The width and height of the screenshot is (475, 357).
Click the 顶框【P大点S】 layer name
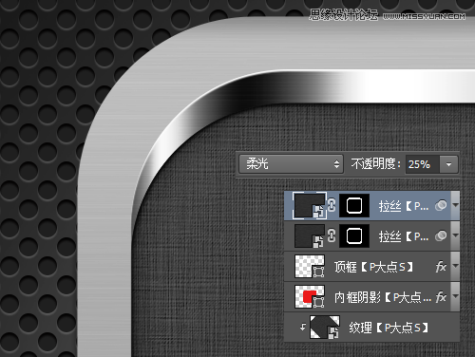[x=373, y=267]
